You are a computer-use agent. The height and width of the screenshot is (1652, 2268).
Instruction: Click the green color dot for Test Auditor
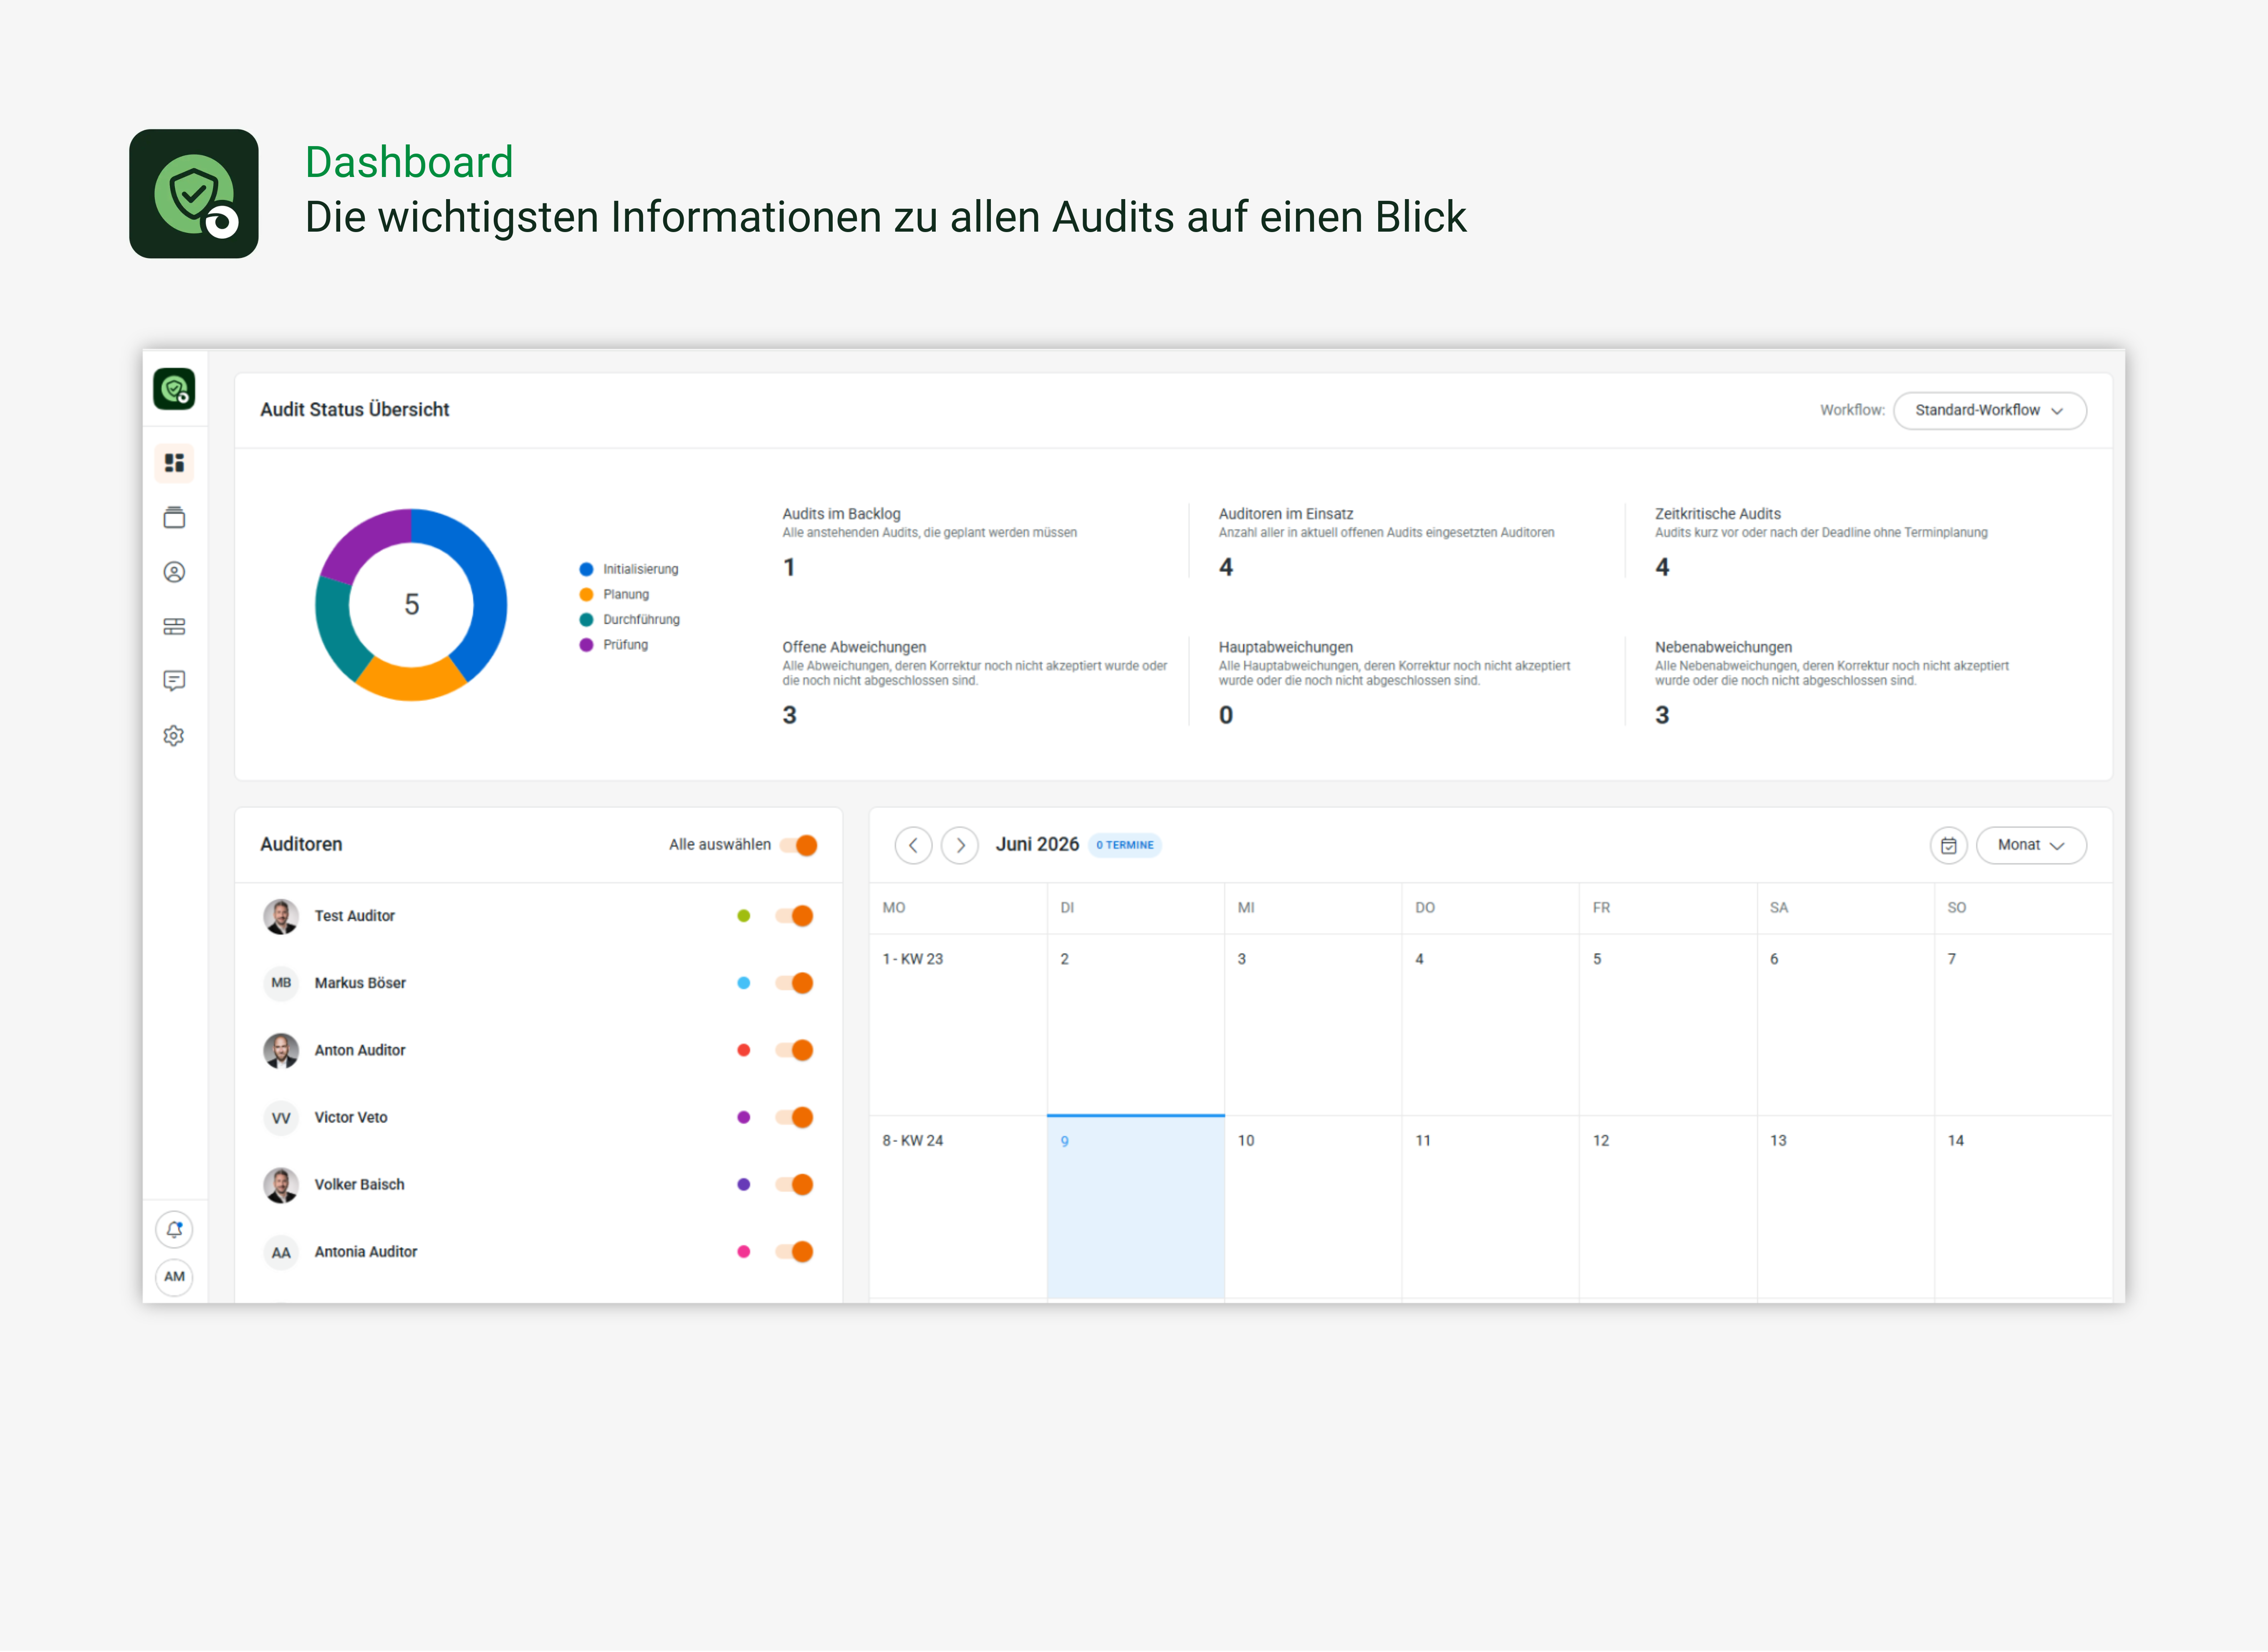744,916
